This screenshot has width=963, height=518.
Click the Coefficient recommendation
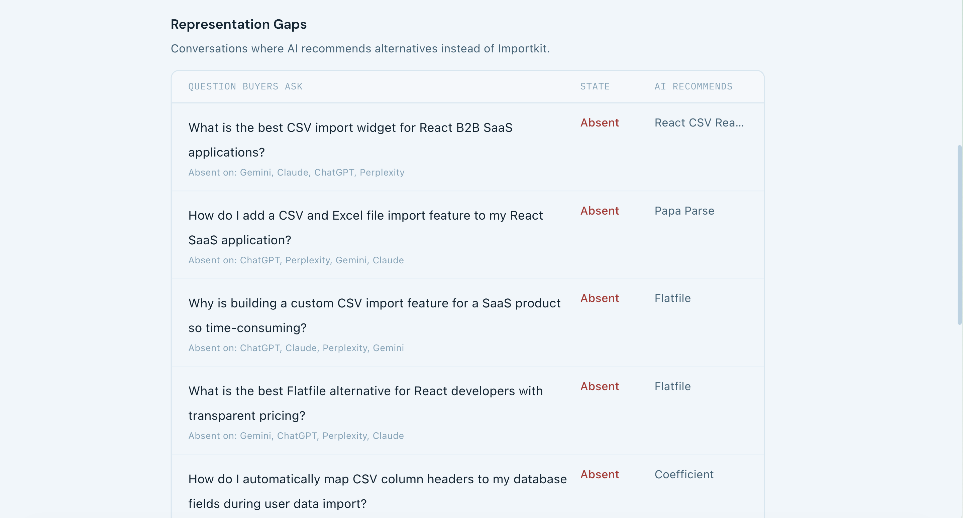[x=684, y=474]
